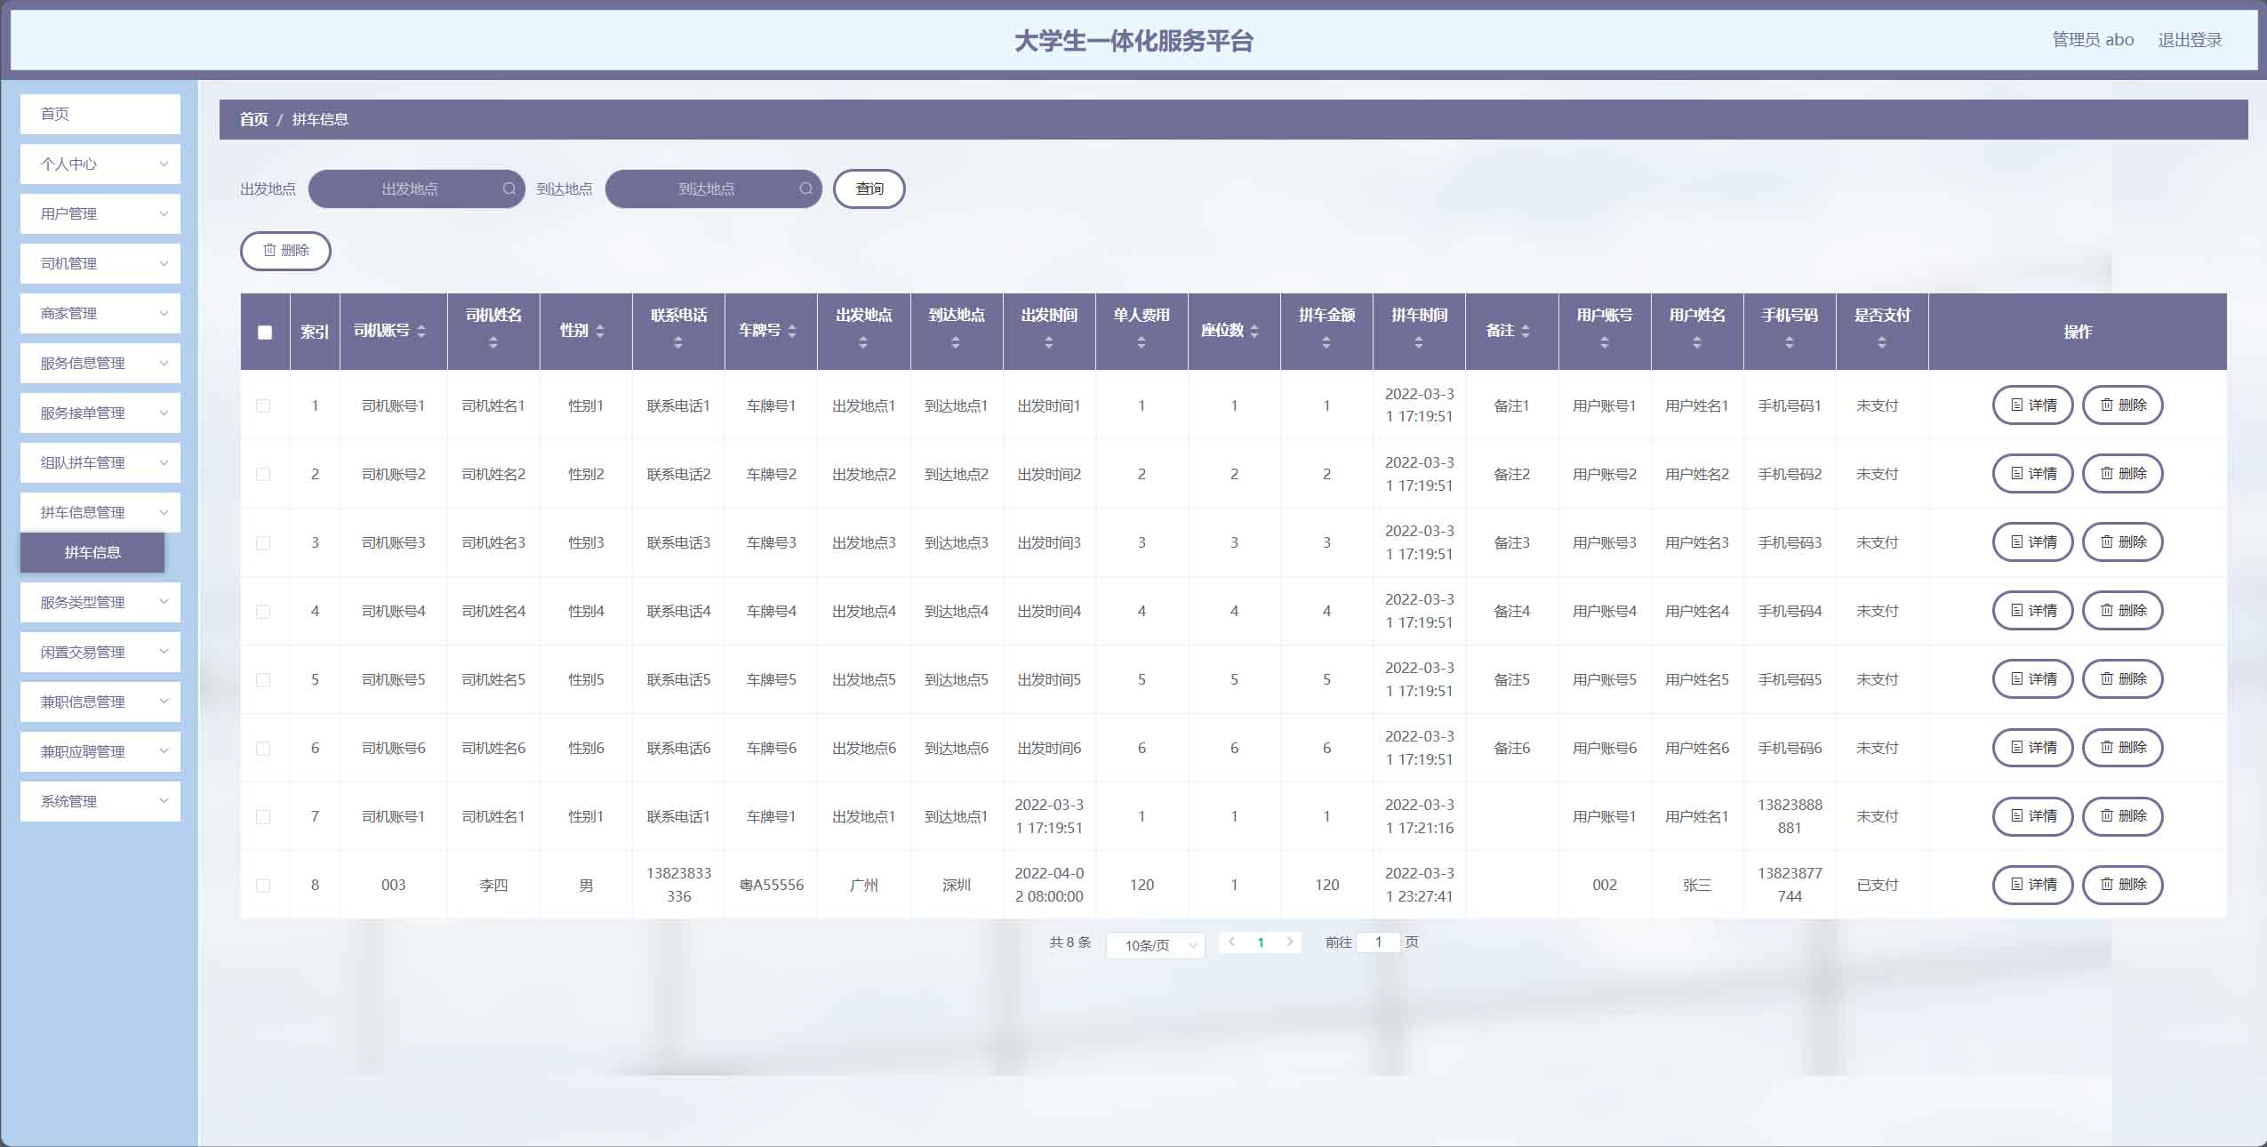Sort by 性别 column arrows
This screenshot has width=2267, height=1147.
(600, 331)
